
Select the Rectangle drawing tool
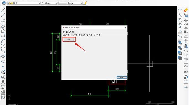click(x=3, y=36)
